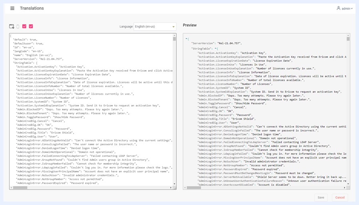Click the Preview pane's vertical scrollbar thumb
Image resolution: width=359 pixels, height=205 pixels.
pyautogui.click(x=348, y=39)
